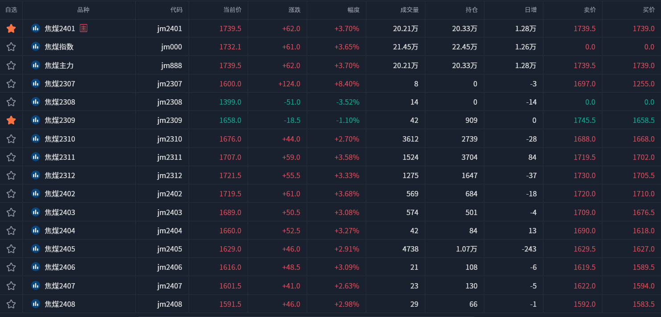
Task: Click chart icon for 焦煤2308
Action: 36,102
